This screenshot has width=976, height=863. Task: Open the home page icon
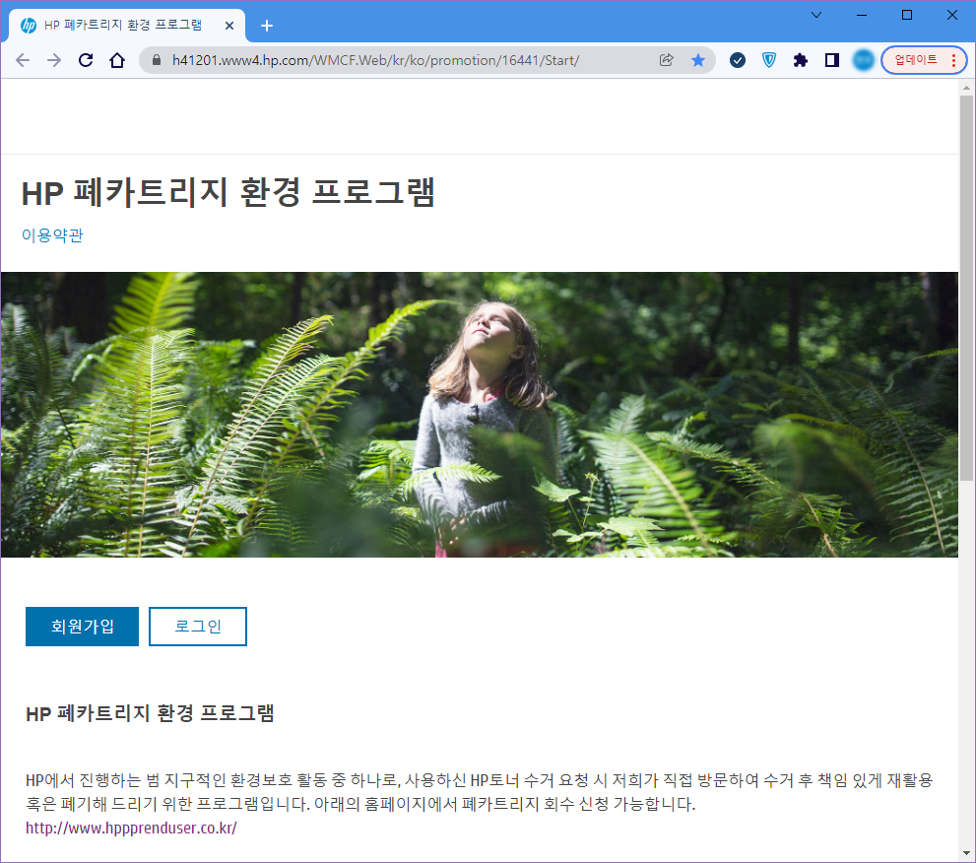click(117, 60)
